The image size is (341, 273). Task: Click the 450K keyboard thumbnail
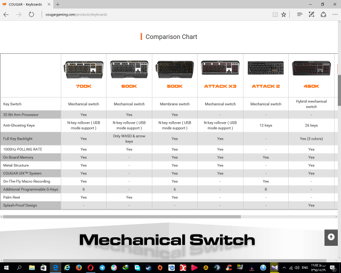pyautogui.click(x=311, y=68)
